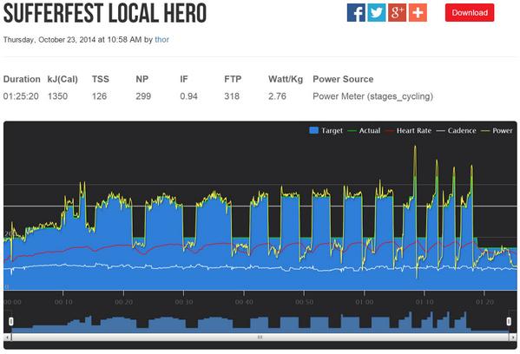520x354 pixels.
Task: Grab the left range selector handle
Action: coord(11,321)
